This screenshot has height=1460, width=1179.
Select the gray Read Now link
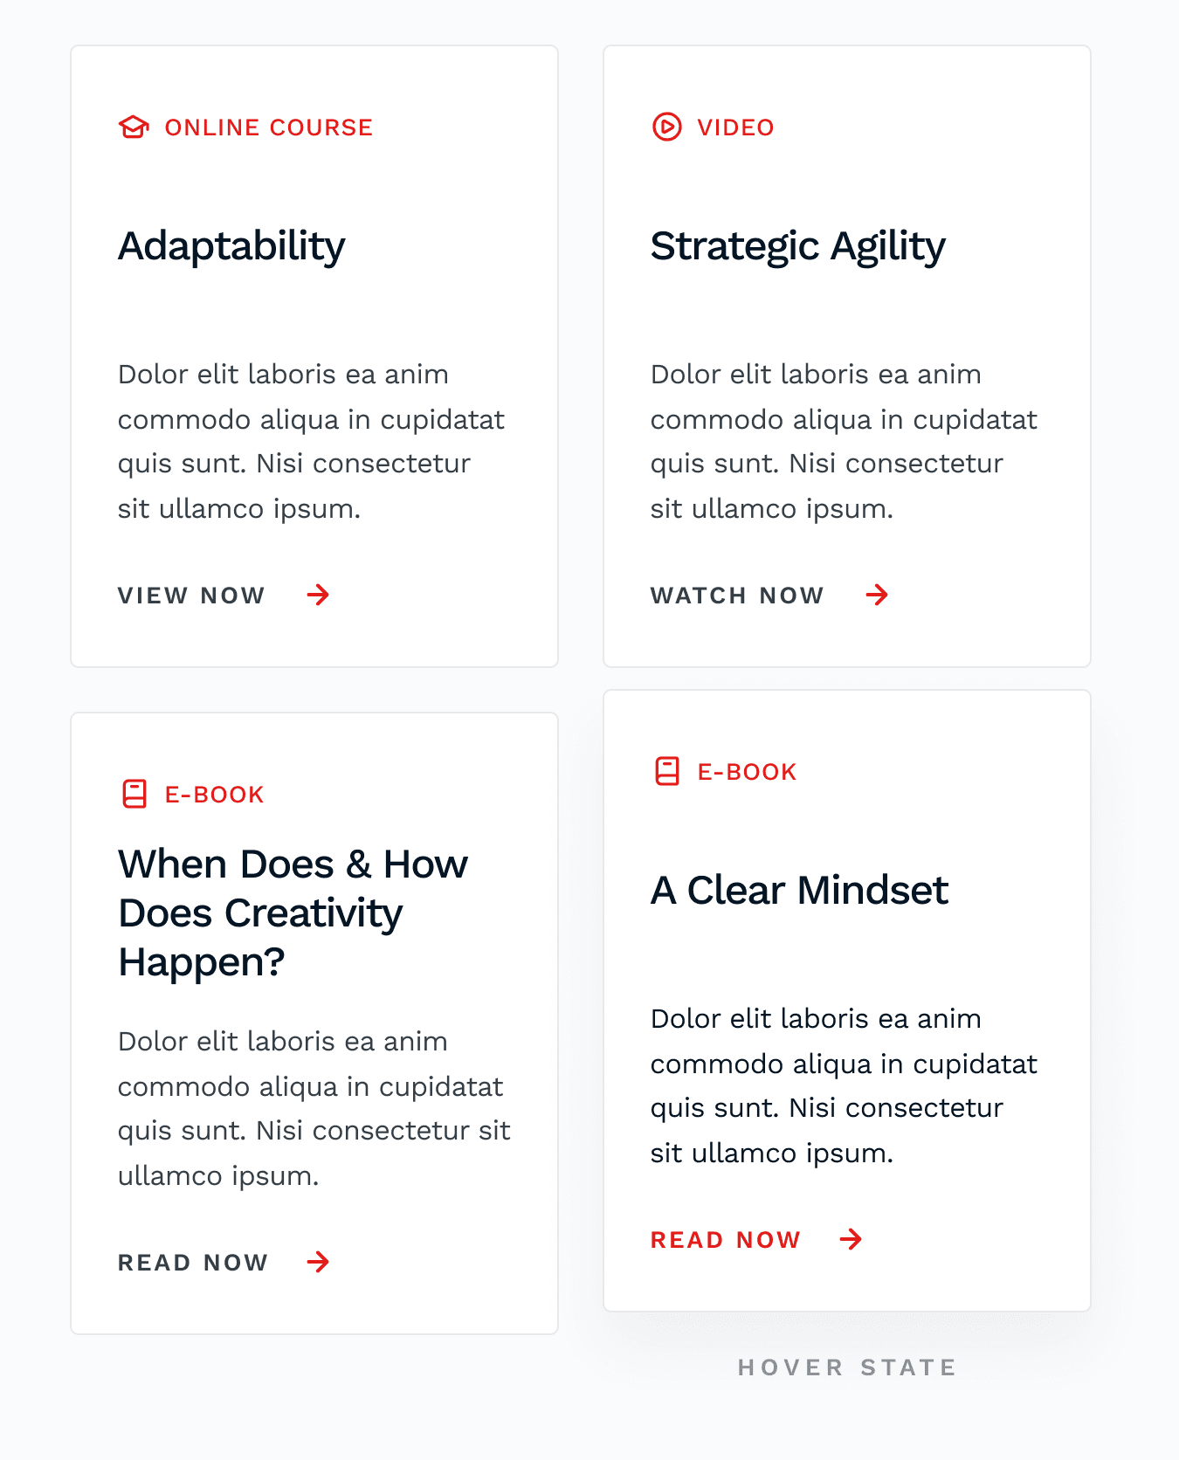[193, 1263]
